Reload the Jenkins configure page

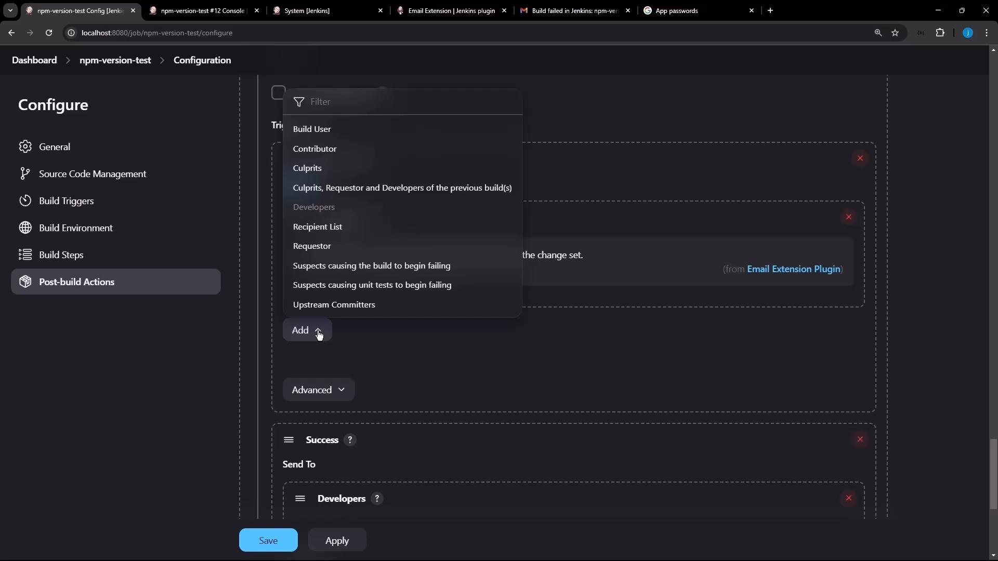click(x=49, y=33)
